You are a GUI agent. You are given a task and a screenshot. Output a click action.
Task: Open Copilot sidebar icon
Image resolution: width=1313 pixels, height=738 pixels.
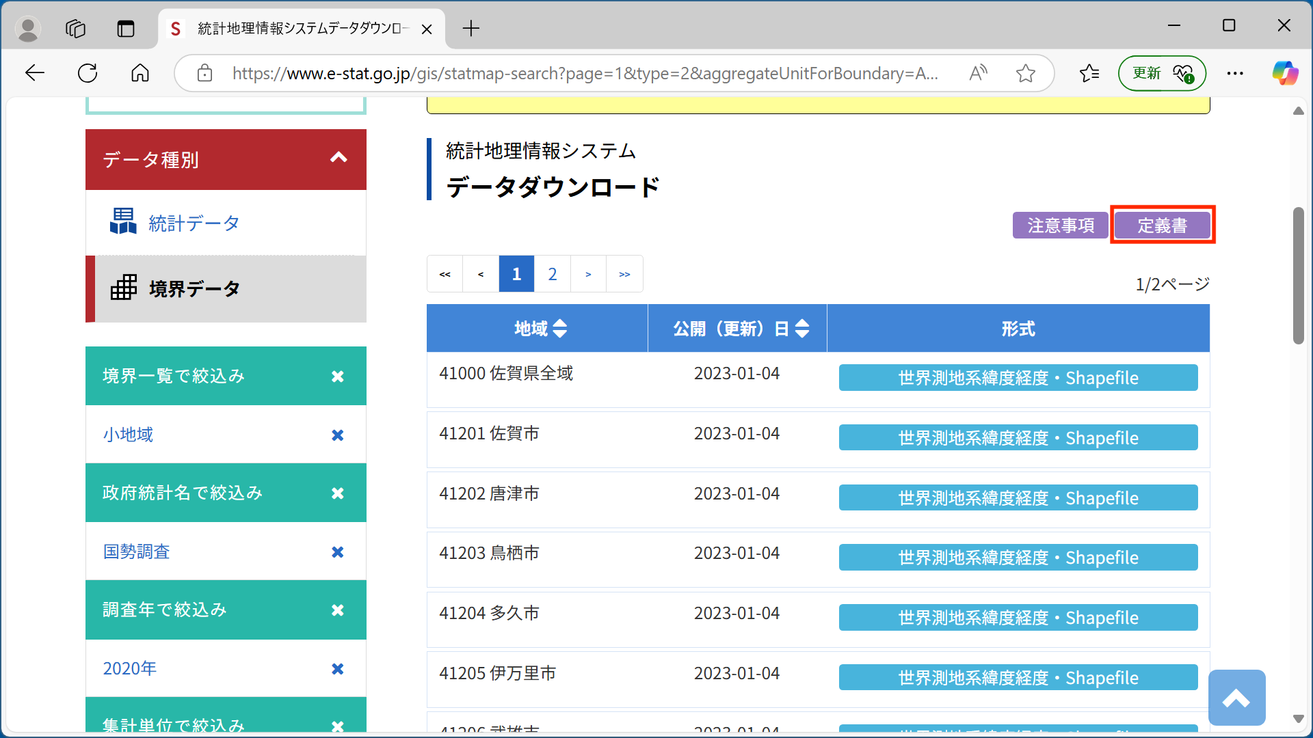(1284, 73)
